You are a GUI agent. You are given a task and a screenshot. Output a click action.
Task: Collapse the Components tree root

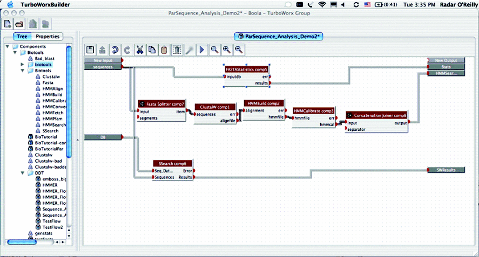pyautogui.click(x=8, y=47)
